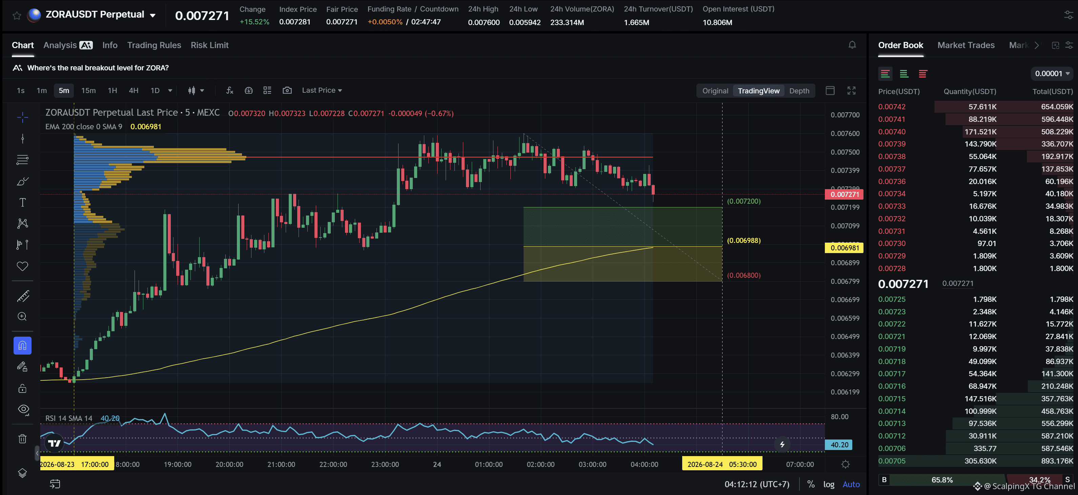This screenshot has width=1078, height=495.
Task: Open the Info tab
Action: tap(110, 45)
